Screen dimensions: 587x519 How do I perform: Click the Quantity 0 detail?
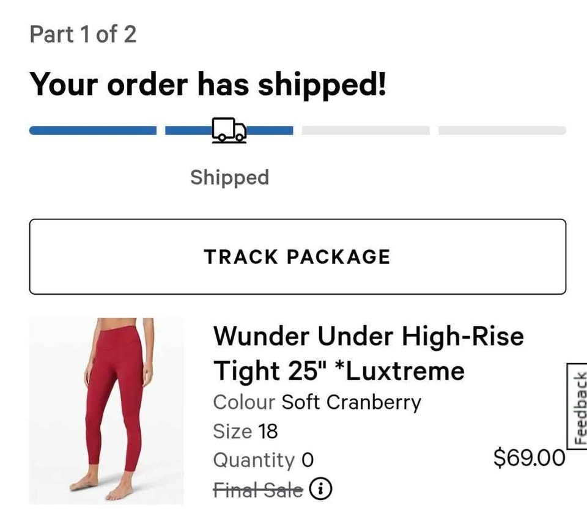point(263,460)
